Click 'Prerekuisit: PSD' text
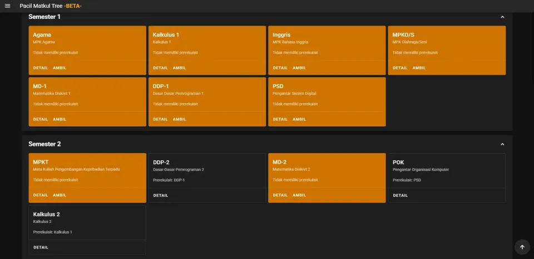The image size is (534, 259). tap(407, 180)
